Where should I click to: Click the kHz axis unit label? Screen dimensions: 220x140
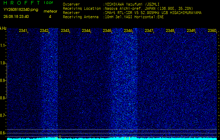pyautogui.click(x=3, y=28)
